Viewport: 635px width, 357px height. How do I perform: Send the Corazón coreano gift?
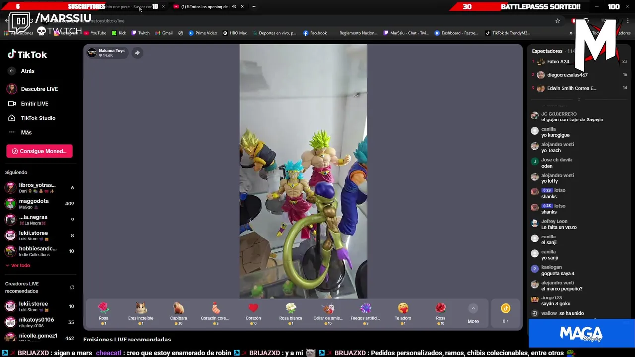tap(215, 313)
